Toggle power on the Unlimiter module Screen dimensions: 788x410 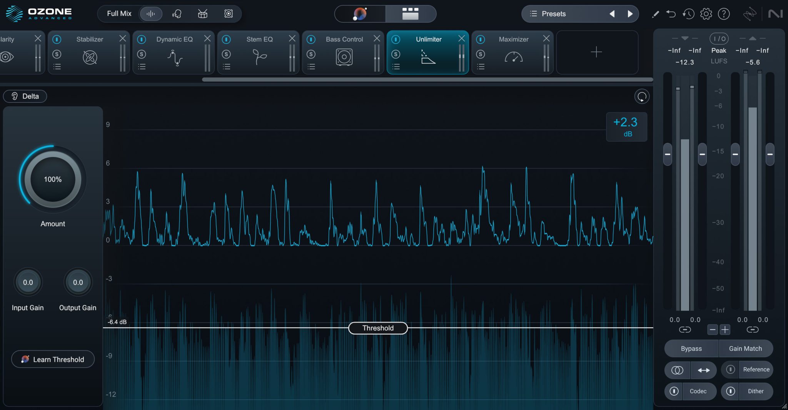396,39
